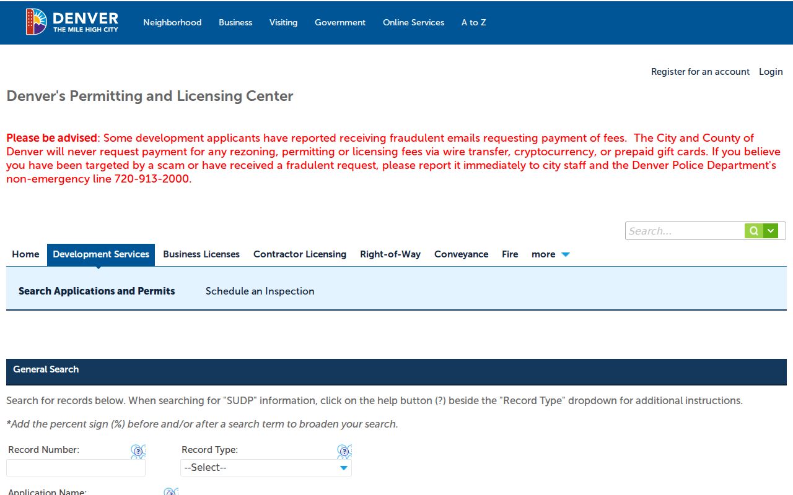
Task: Switch to the Home tab
Action: tap(25, 254)
